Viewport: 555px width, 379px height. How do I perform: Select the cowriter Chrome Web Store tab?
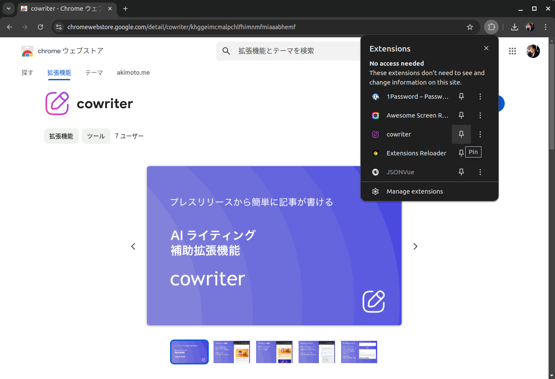coord(67,9)
